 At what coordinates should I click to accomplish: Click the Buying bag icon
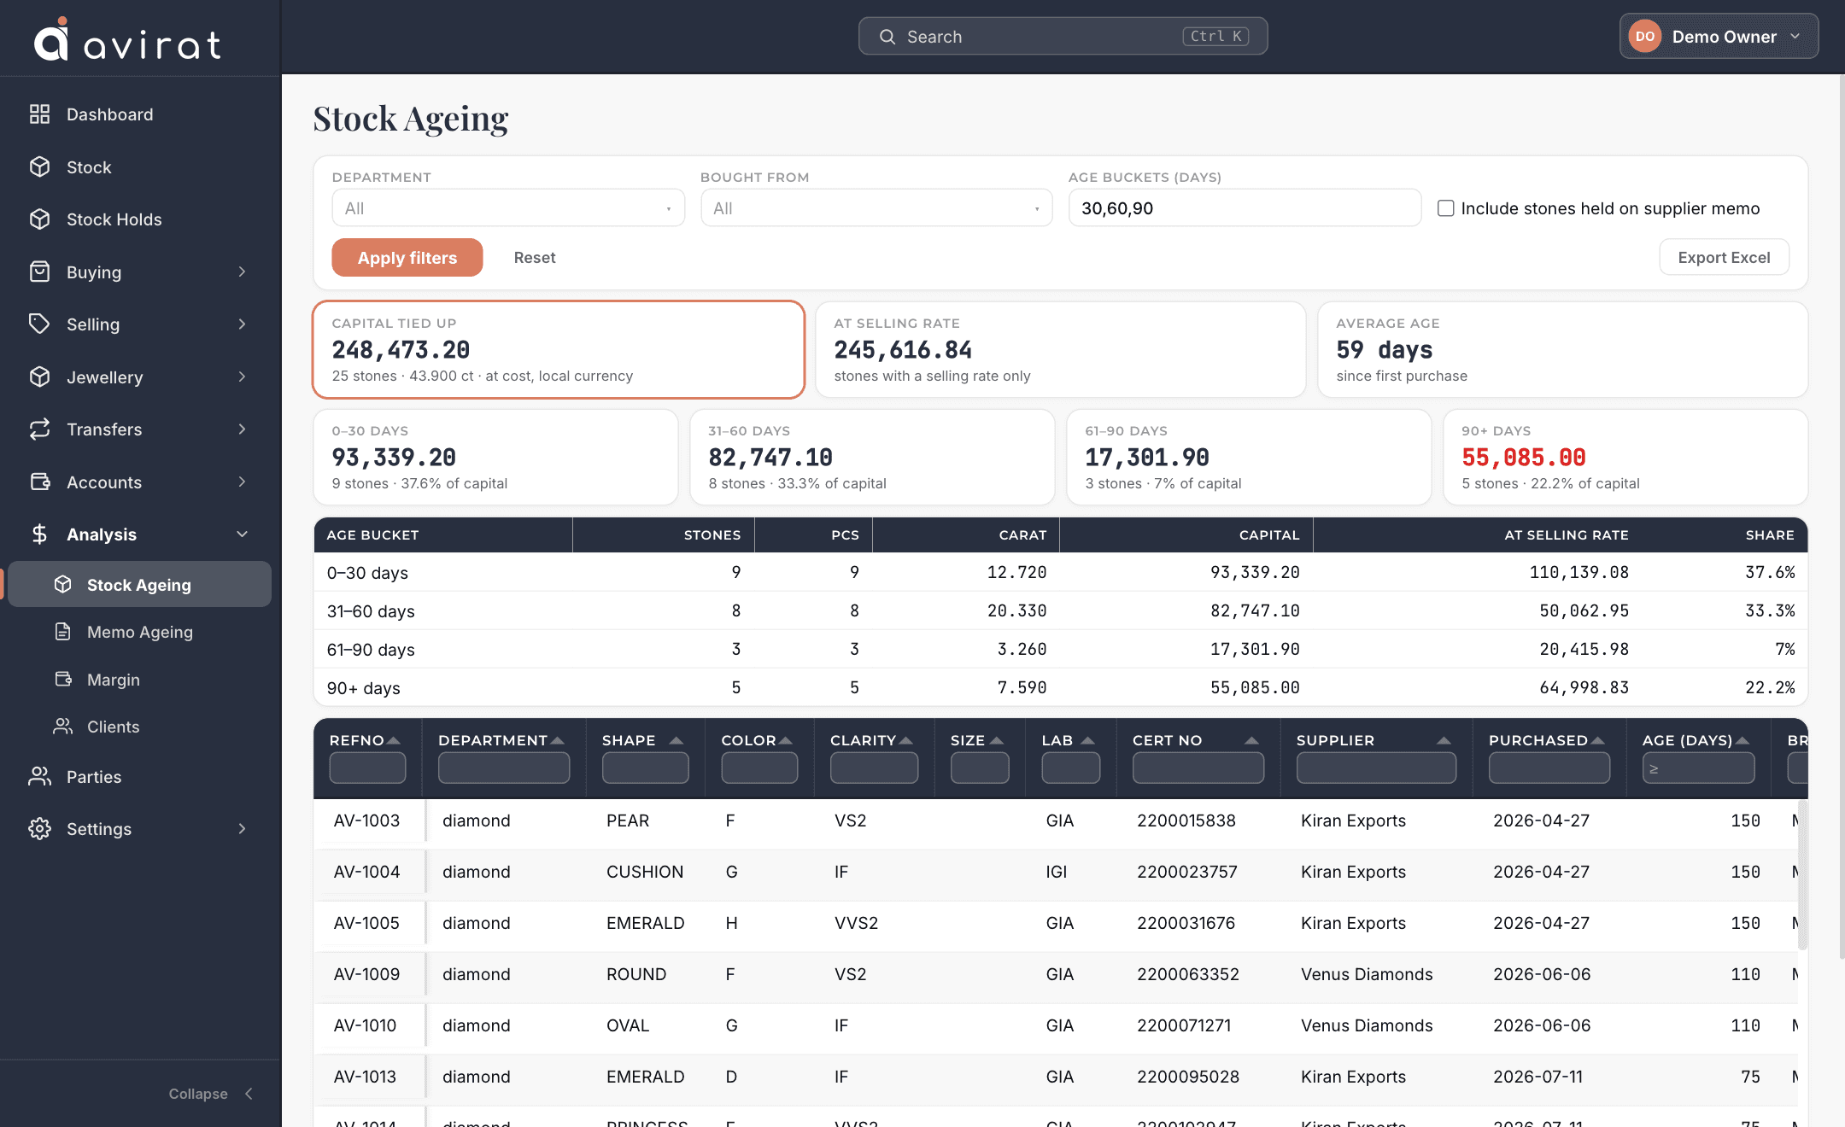pos(39,272)
